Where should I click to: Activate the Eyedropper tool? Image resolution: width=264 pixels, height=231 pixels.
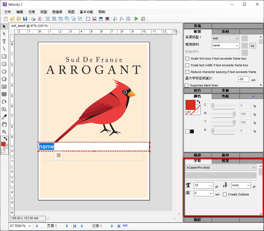(4, 117)
